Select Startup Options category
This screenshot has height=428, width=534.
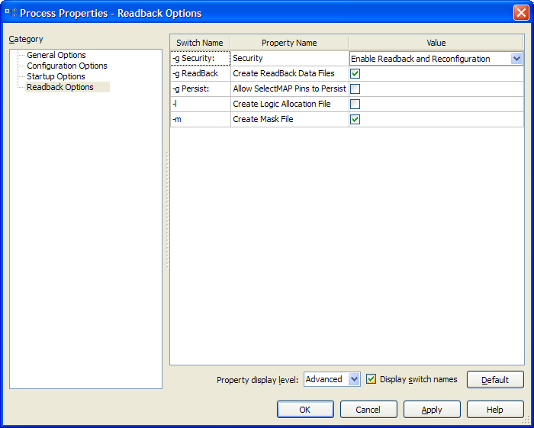click(56, 76)
